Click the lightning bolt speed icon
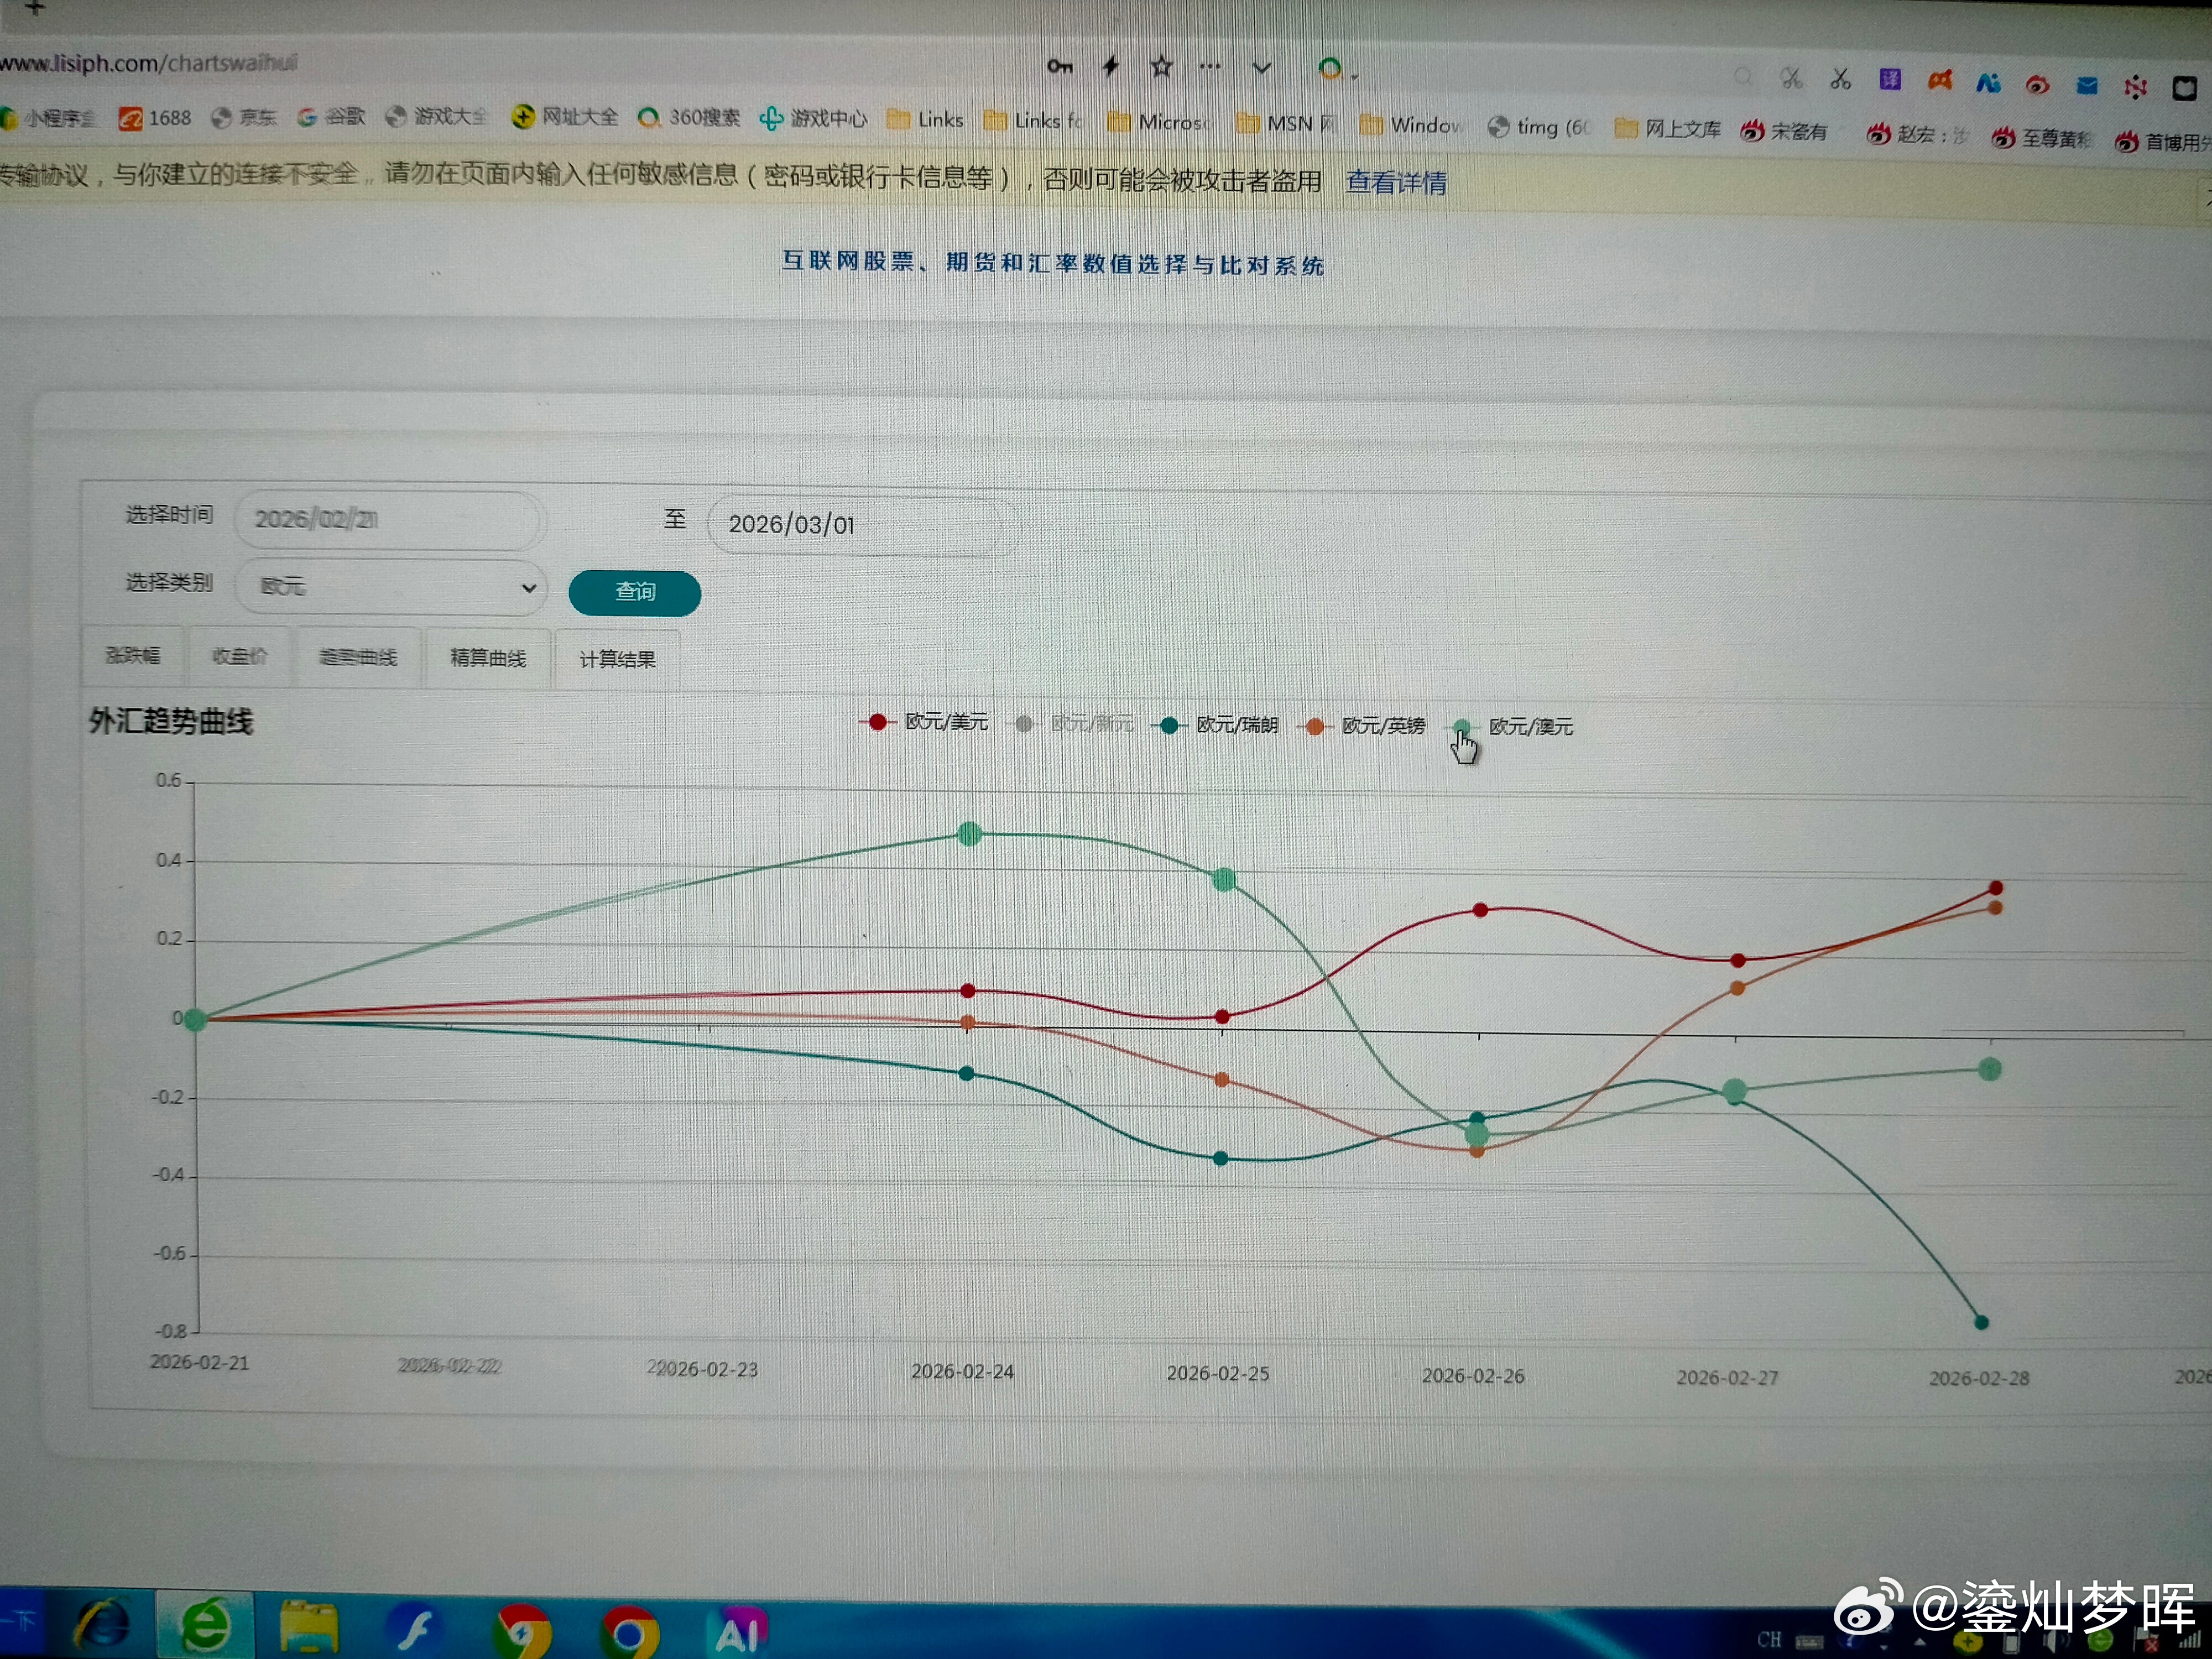Screen dimensions: 2212x1659 [1110, 67]
